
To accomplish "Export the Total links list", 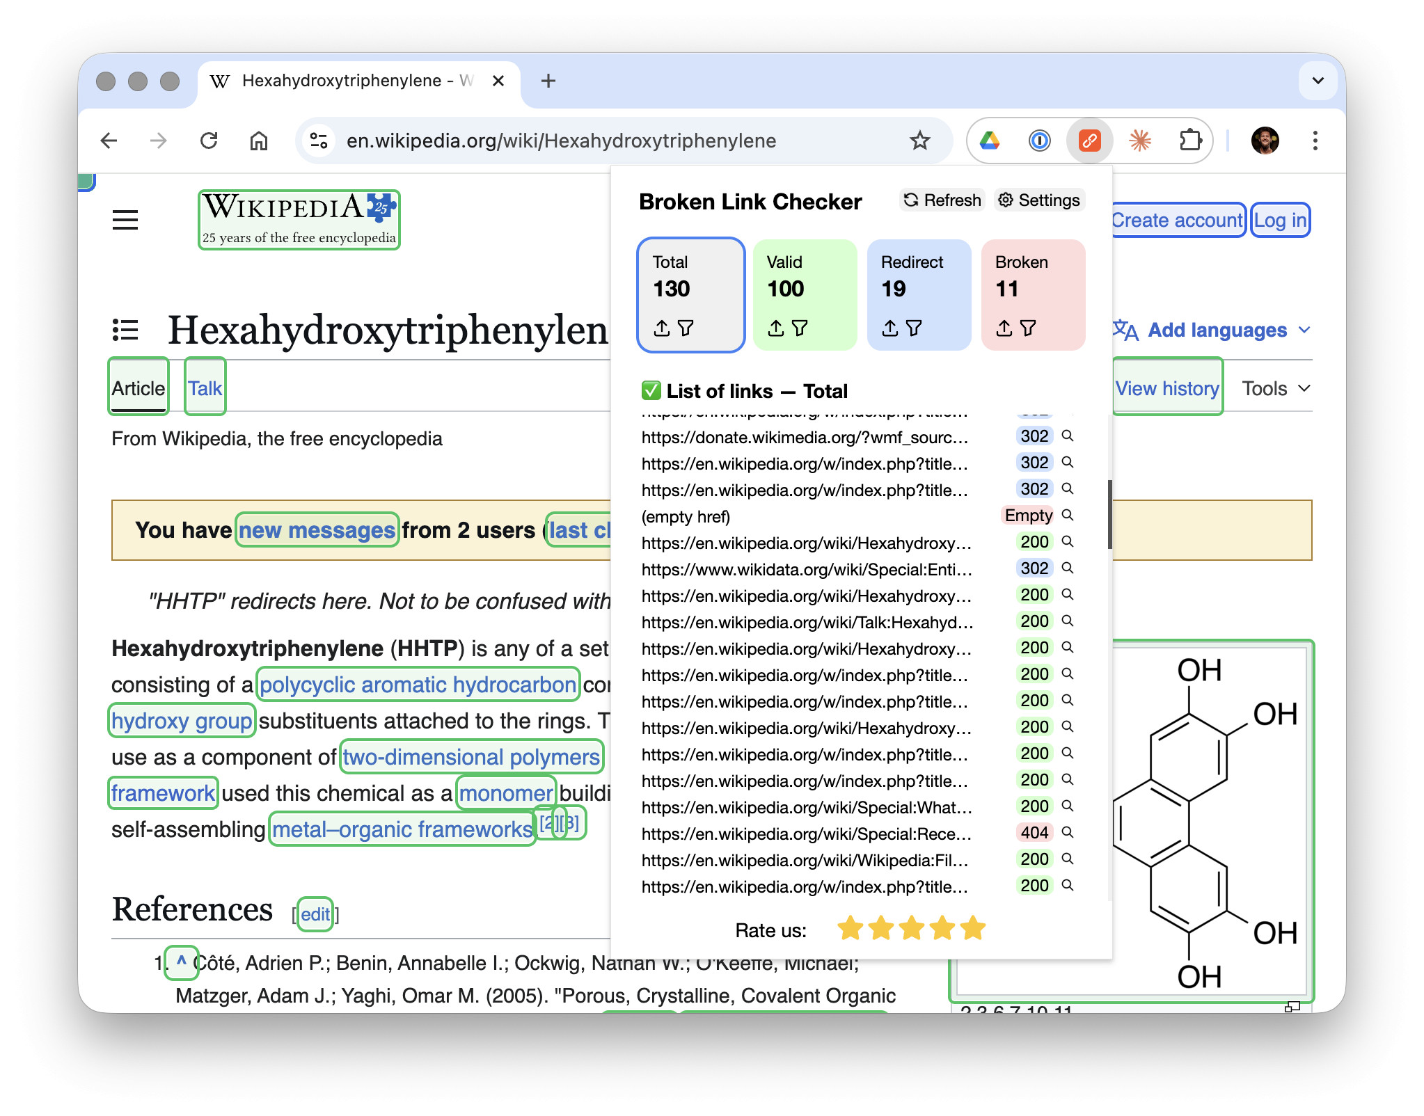I will tap(662, 328).
